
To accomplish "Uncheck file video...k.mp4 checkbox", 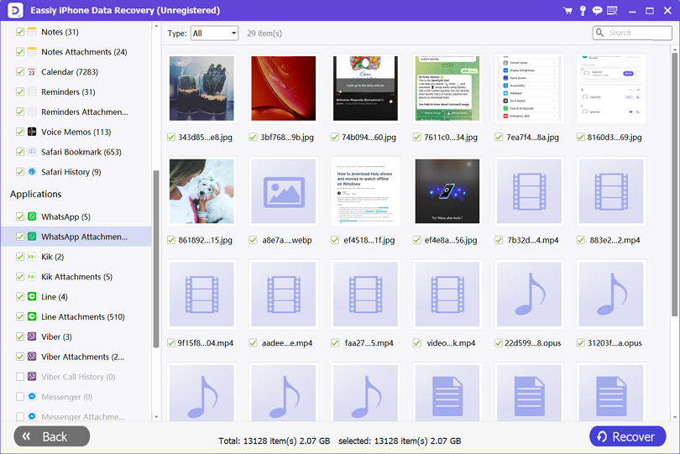I will (416, 342).
